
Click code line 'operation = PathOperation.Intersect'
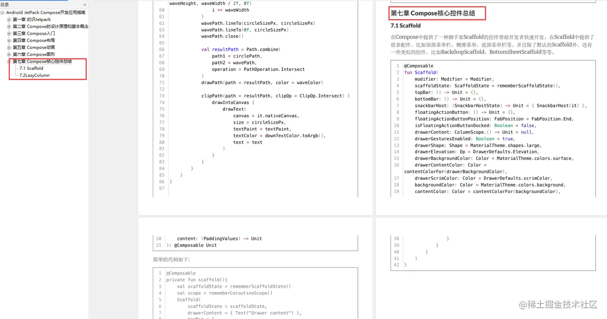(x=258, y=69)
